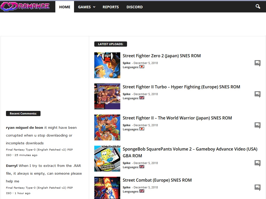The image size is (266, 199).
Task: Open Final Fantasy Type-0 link, 25 minutes ago
Action: click(x=39, y=152)
